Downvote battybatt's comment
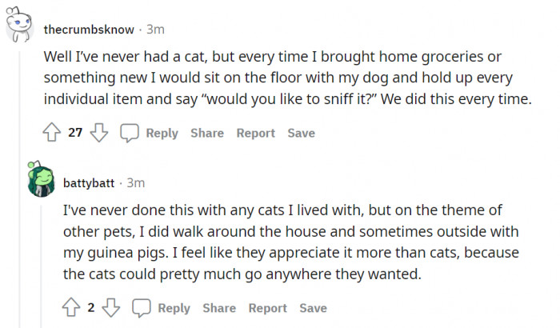The image size is (560, 328). (111, 307)
